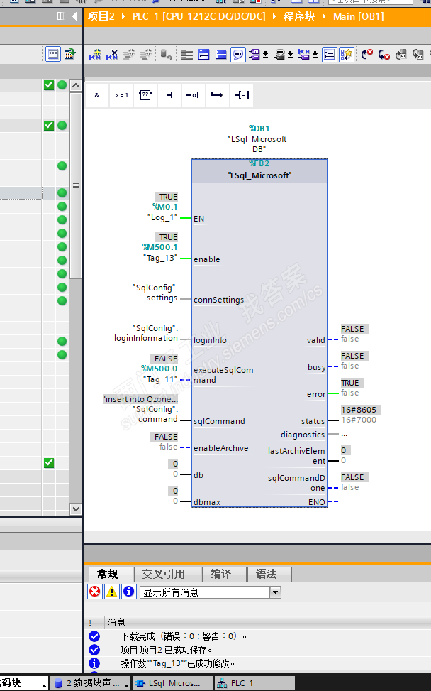Toggle the topmost green checkbox in left panel
The width and height of the screenshot is (431, 691).
pos(49,85)
